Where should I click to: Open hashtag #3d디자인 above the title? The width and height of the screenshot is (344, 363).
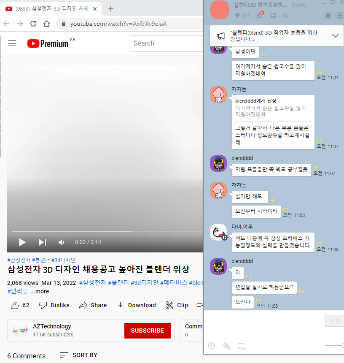[63, 260]
